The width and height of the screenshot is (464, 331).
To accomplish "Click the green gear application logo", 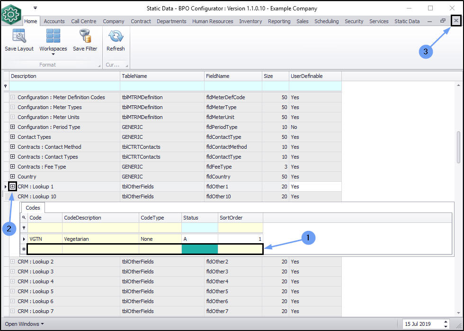I will (x=11, y=15).
